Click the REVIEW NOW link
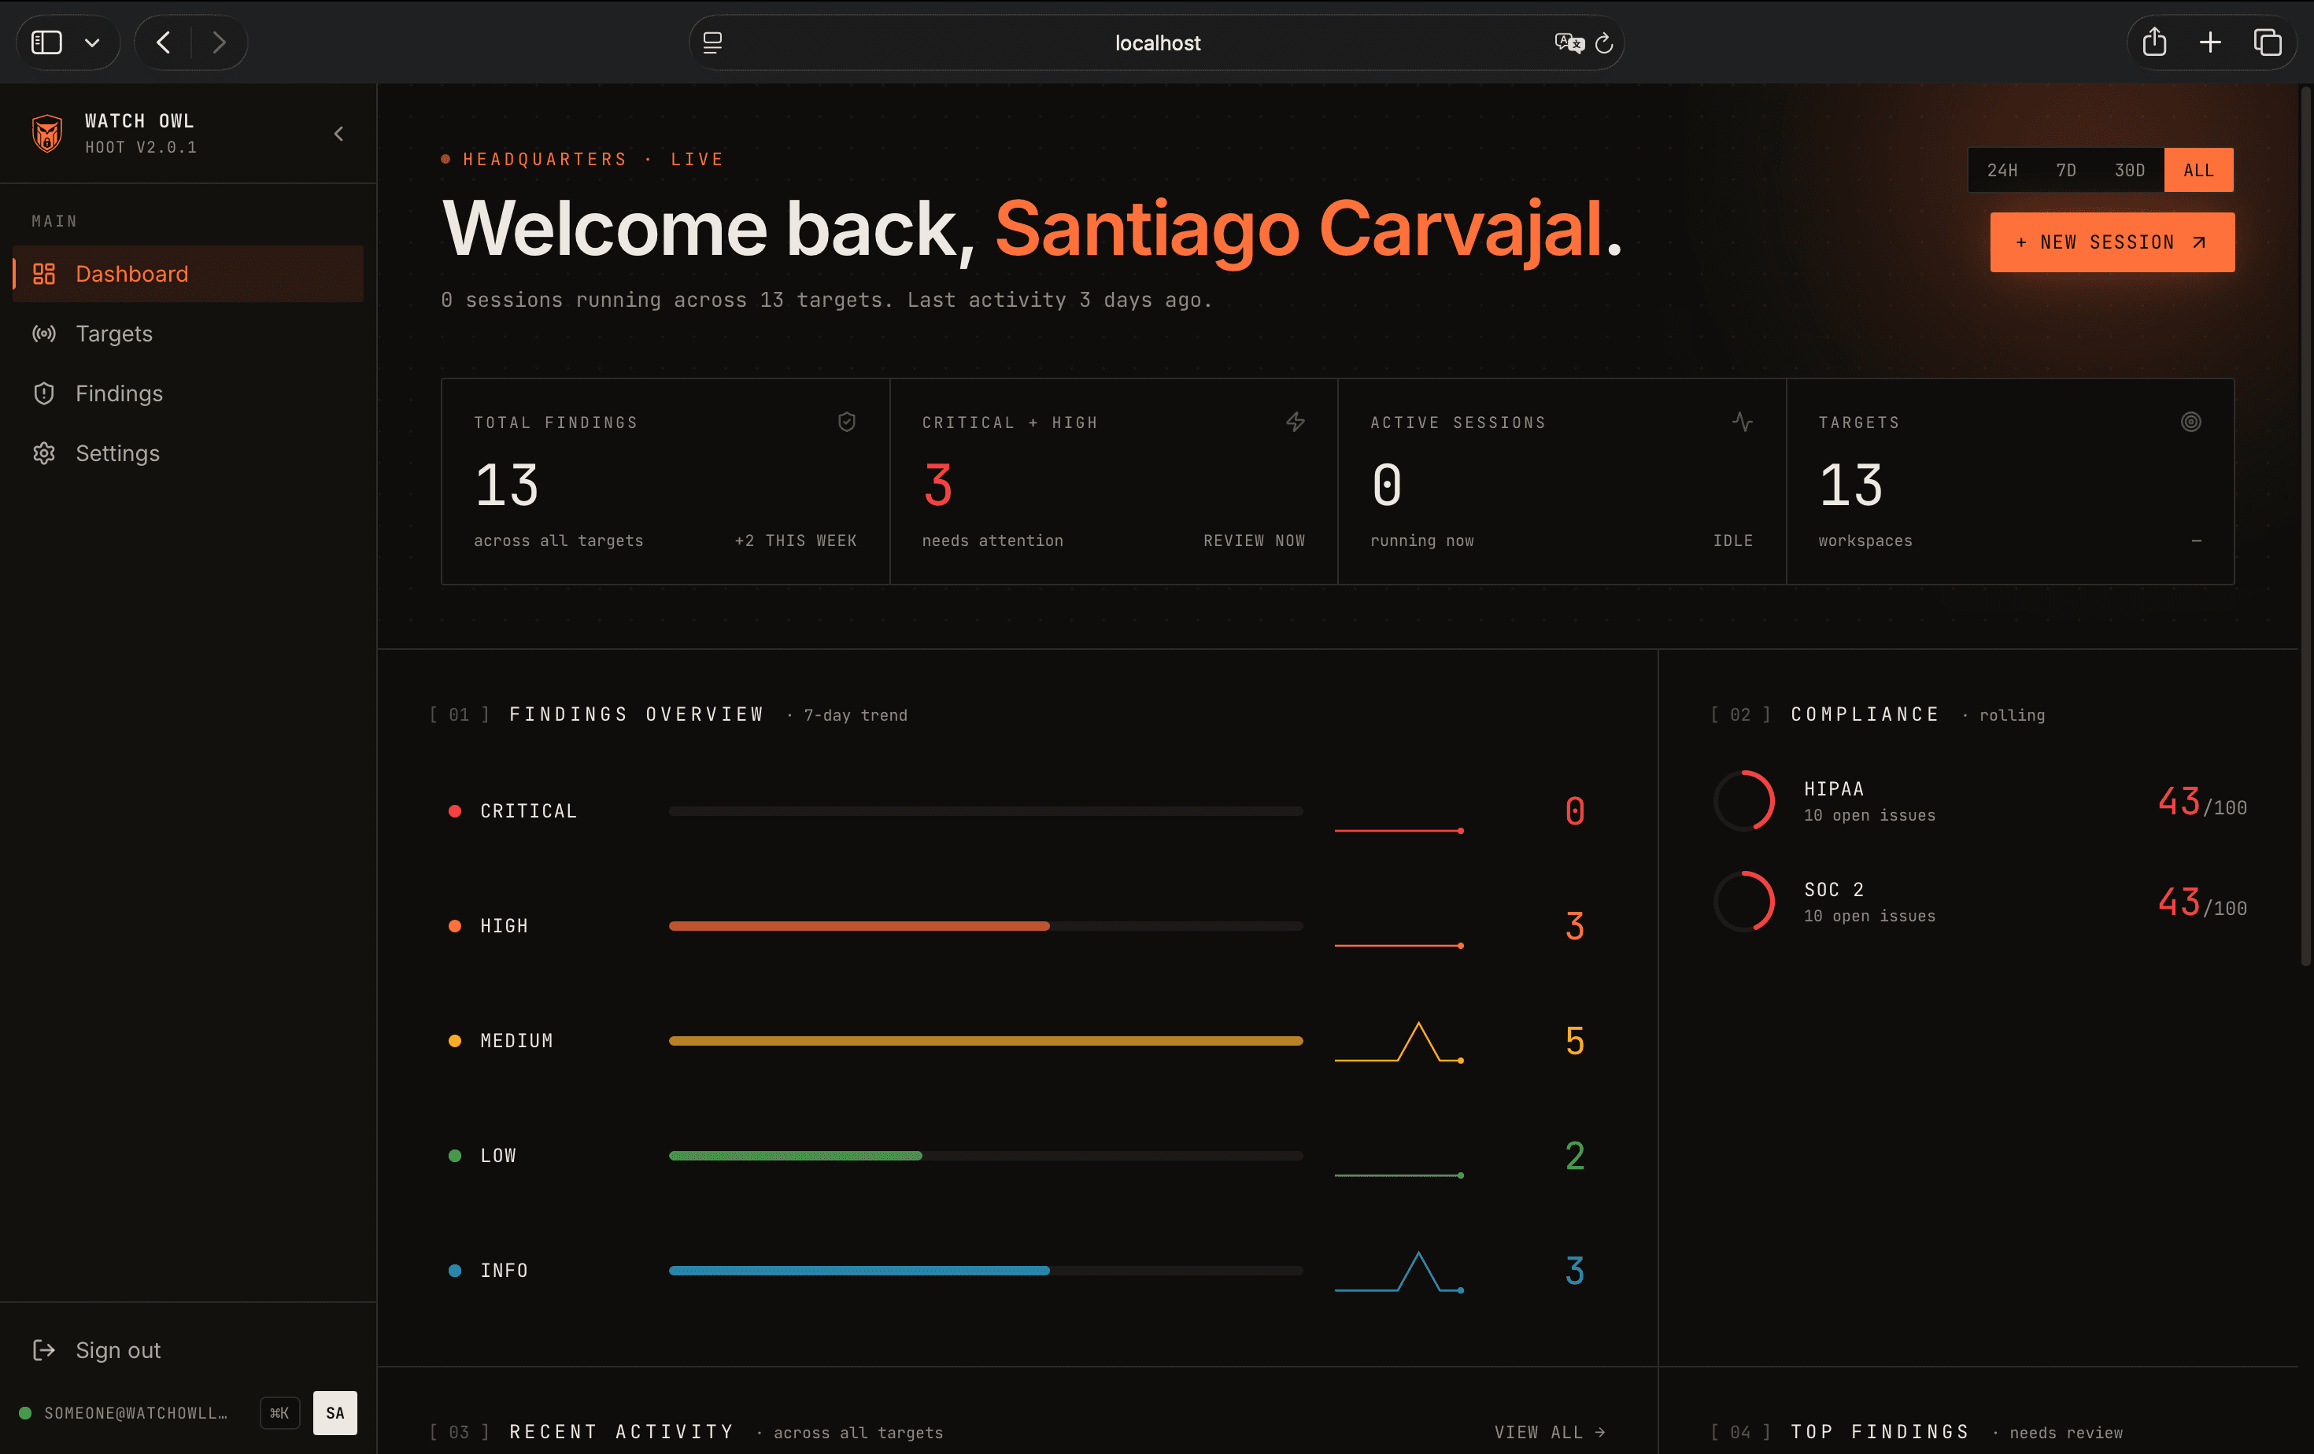Viewport: 2314px width, 1454px height. pos(1254,541)
